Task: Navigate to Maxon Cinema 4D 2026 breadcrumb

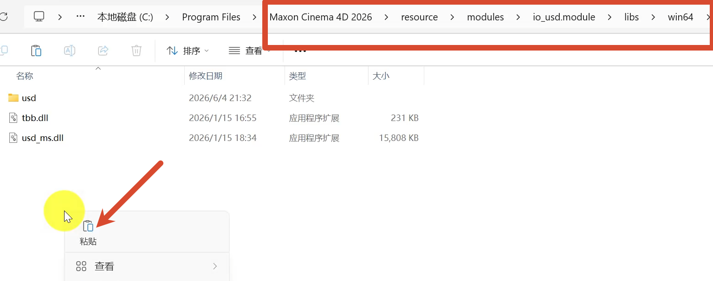Action: point(321,17)
